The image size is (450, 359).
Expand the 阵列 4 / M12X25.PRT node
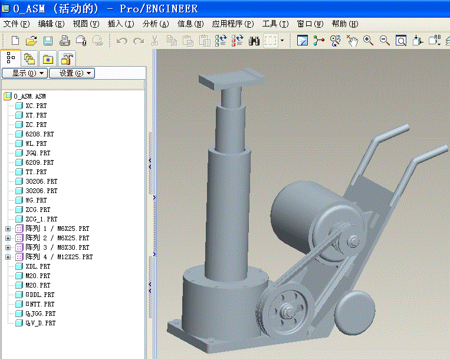click(x=8, y=257)
